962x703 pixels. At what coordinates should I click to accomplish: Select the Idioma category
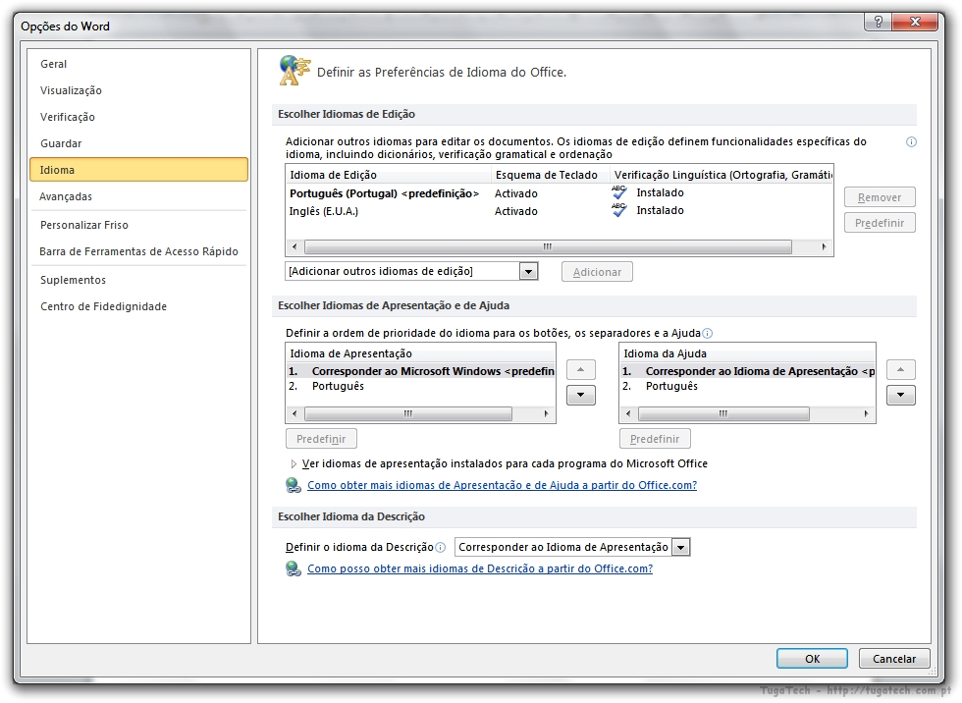click(138, 170)
